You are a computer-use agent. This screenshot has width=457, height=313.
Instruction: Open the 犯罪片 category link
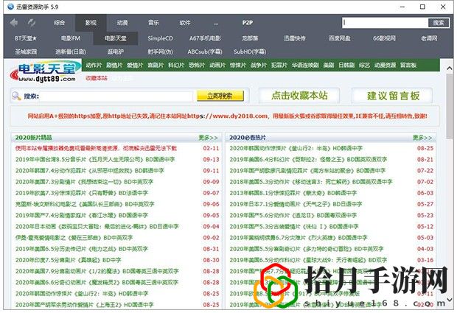[279, 66]
